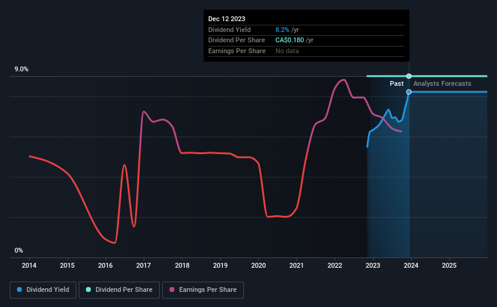
Task: Click the 2020 x-axis year label
Action: [258, 265]
